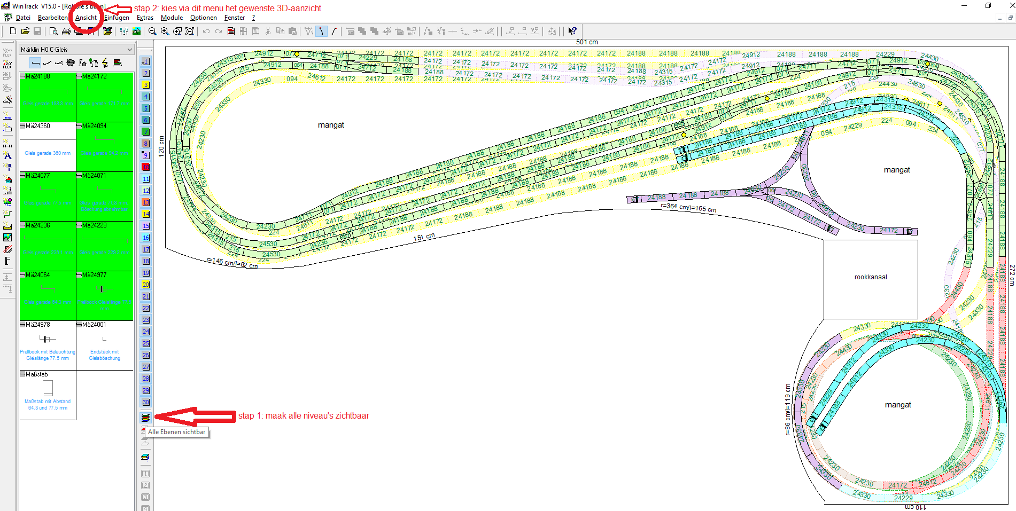Click the Print preview toolbar icon
This screenshot has height=511, width=1016.
[54, 32]
